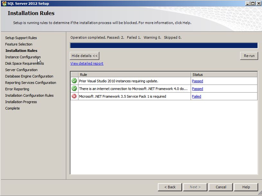
Task: Select Setup Support Rules step
Action: (x=21, y=38)
